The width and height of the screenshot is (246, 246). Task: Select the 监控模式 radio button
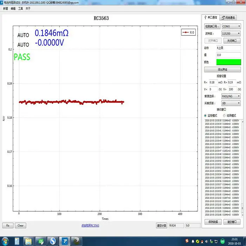pyautogui.click(x=205, y=116)
